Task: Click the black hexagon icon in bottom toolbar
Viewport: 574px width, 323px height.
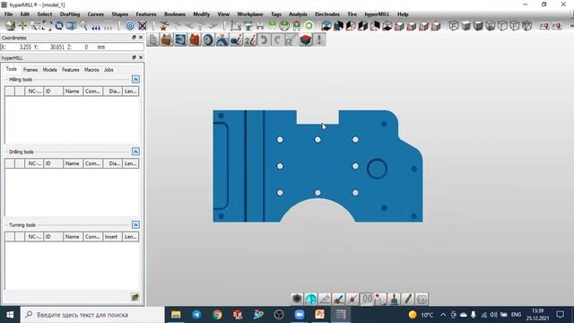Action: [297, 299]
